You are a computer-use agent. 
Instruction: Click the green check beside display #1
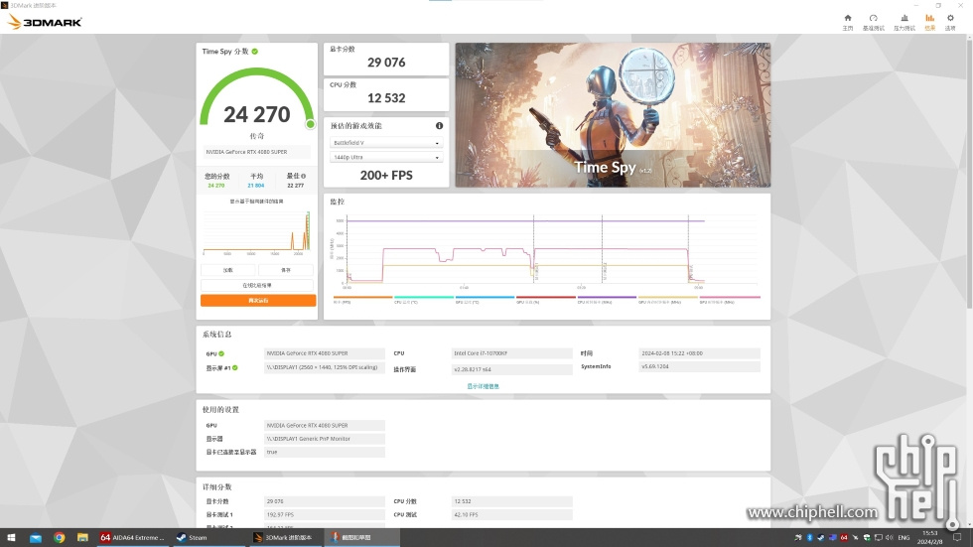(x=235, y=367)
